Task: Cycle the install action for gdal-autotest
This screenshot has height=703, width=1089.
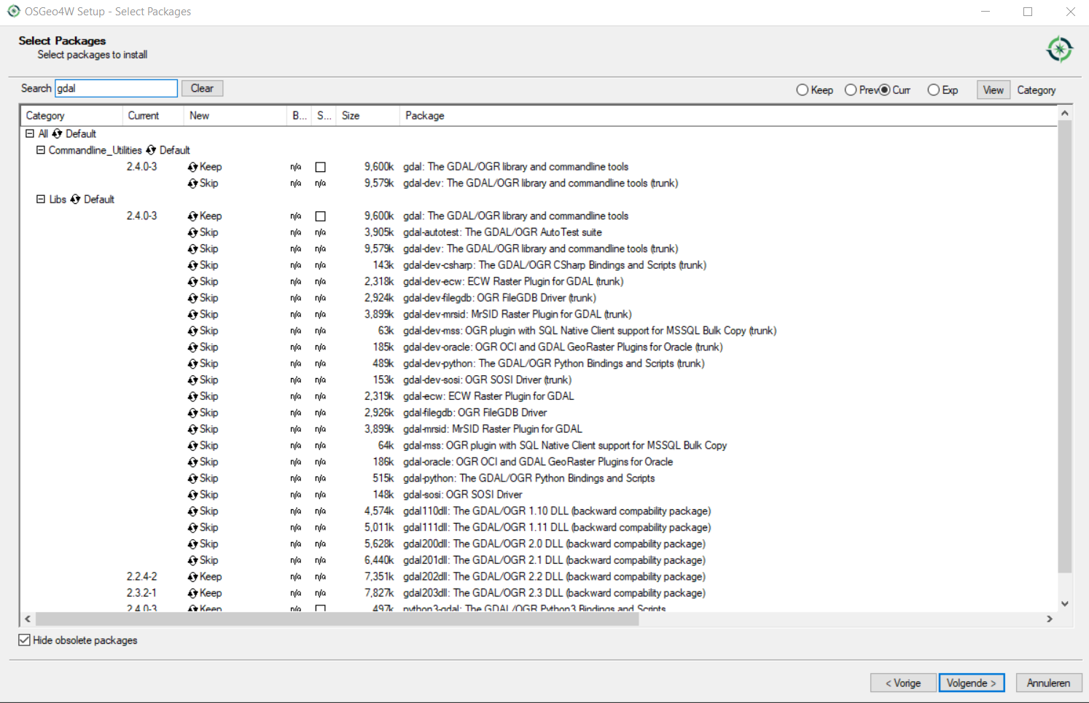Action: pos(192,232)
